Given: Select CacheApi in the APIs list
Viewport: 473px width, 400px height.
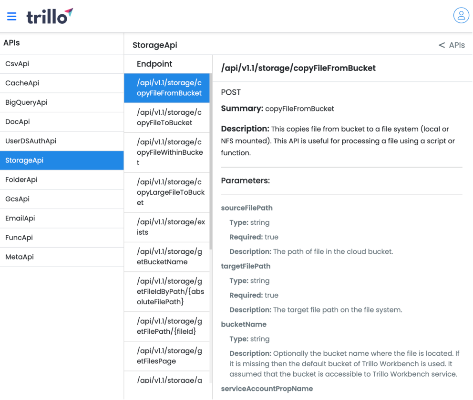Looking at the screenshot, I should click(62, 83).
